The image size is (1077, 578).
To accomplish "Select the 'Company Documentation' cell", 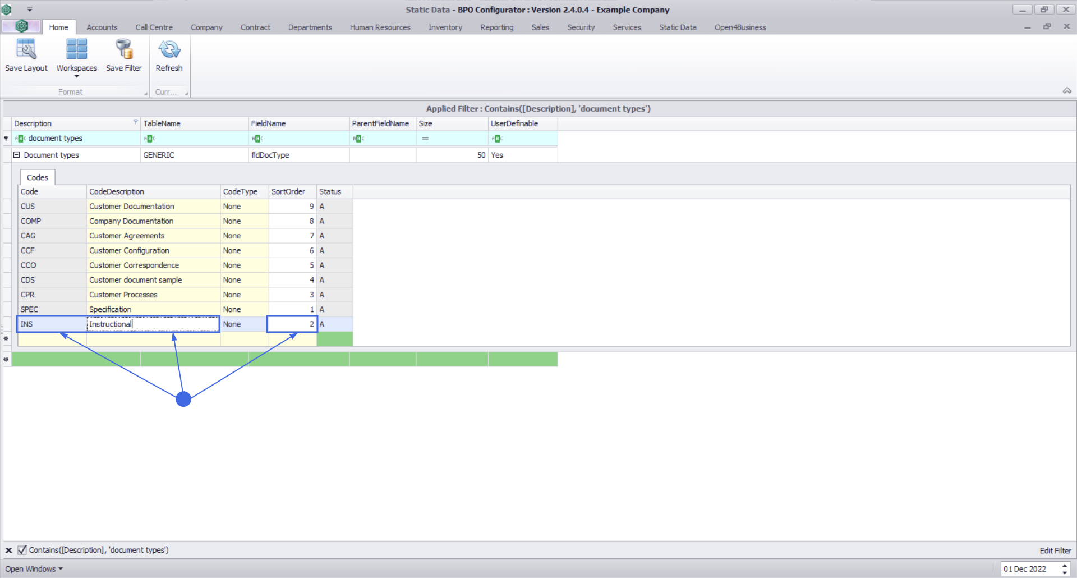I will 153,221.
